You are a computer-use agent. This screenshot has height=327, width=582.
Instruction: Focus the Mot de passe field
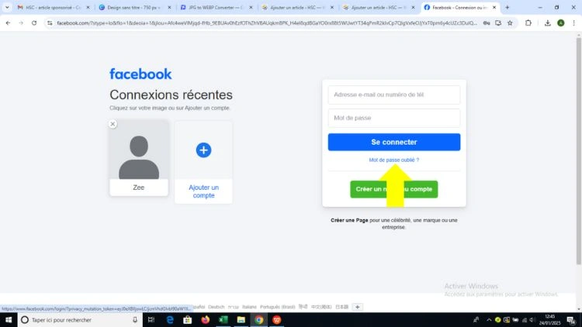point(393,118)
